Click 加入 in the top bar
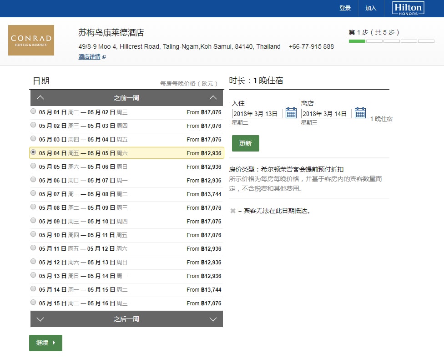This screenshot has width=444, height=359. (371, 8)
